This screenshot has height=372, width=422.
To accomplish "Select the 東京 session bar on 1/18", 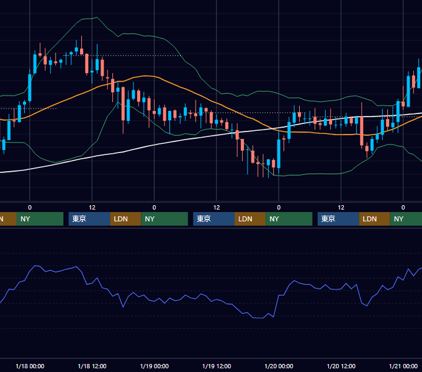I will 89,219.
